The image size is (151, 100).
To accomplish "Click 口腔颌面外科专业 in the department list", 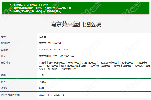I will click(108, 63).
